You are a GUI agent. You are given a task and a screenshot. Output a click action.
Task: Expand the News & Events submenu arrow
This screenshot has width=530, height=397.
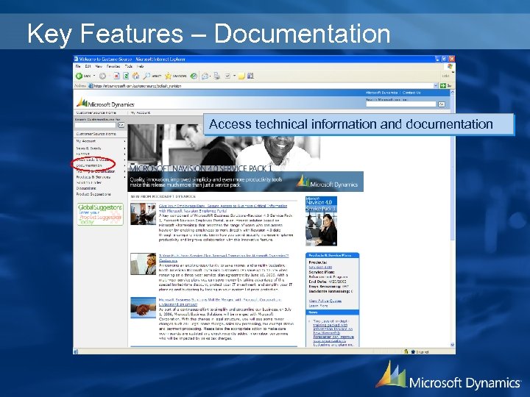click(124, 149)
